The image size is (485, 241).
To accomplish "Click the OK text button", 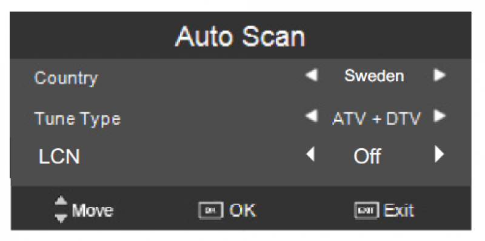I will coord(243,210).
